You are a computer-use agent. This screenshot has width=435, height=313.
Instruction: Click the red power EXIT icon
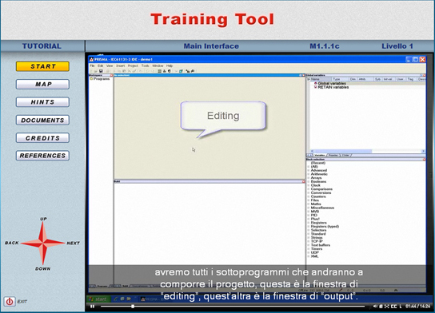10,301
